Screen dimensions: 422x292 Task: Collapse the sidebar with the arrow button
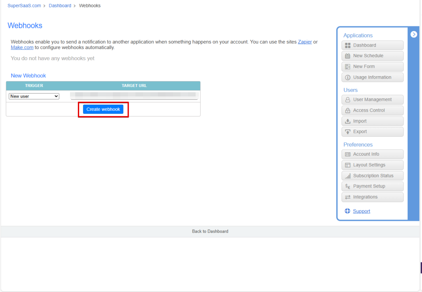coord(414,35)
